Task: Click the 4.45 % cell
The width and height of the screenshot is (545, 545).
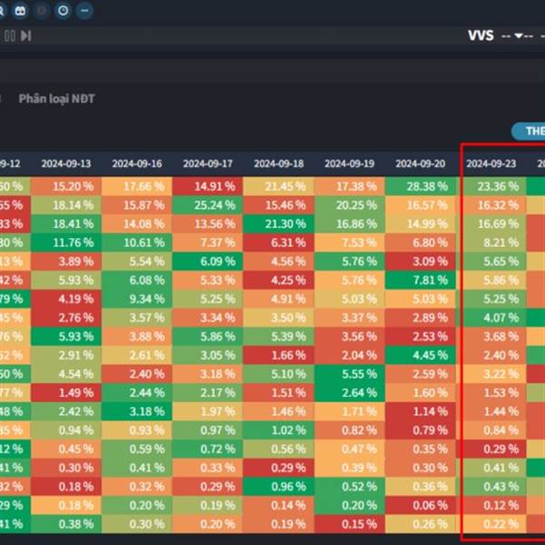Action: point(421,355)
